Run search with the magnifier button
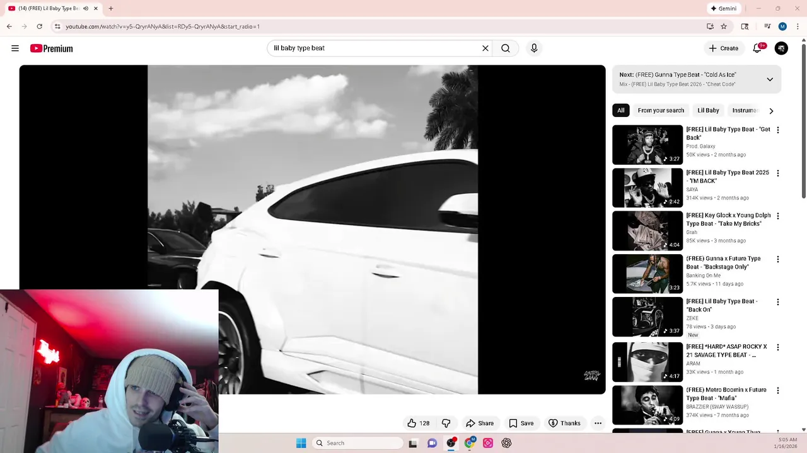This screenshot has width=807, height=453. tap(506, 48)
